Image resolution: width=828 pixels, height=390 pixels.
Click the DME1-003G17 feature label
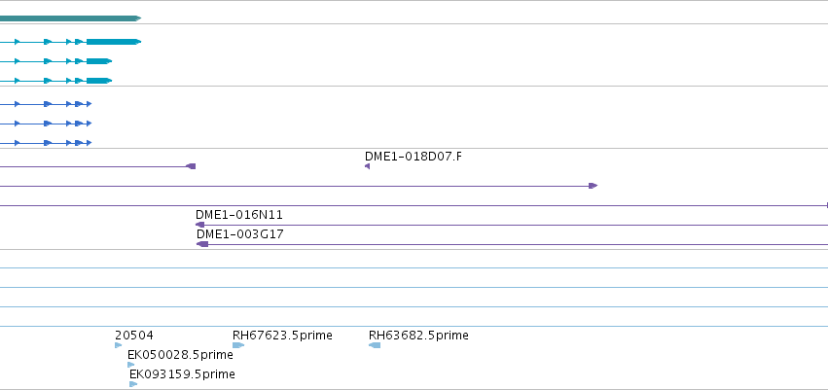click(239, 234)
